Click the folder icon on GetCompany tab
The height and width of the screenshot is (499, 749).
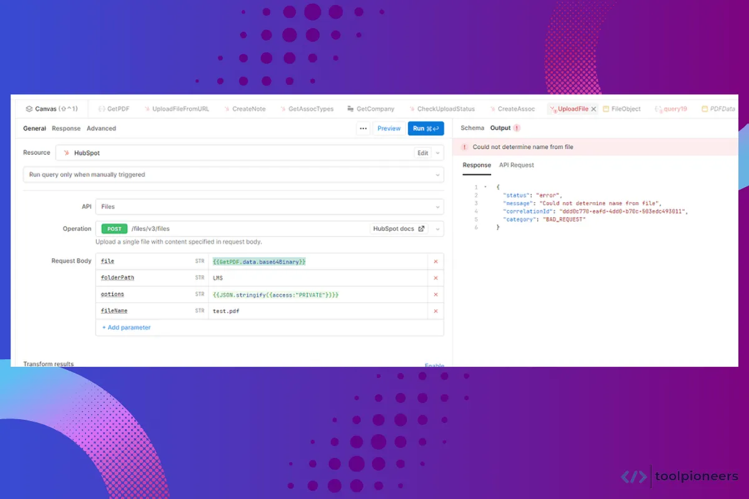(x=351, y=109)
